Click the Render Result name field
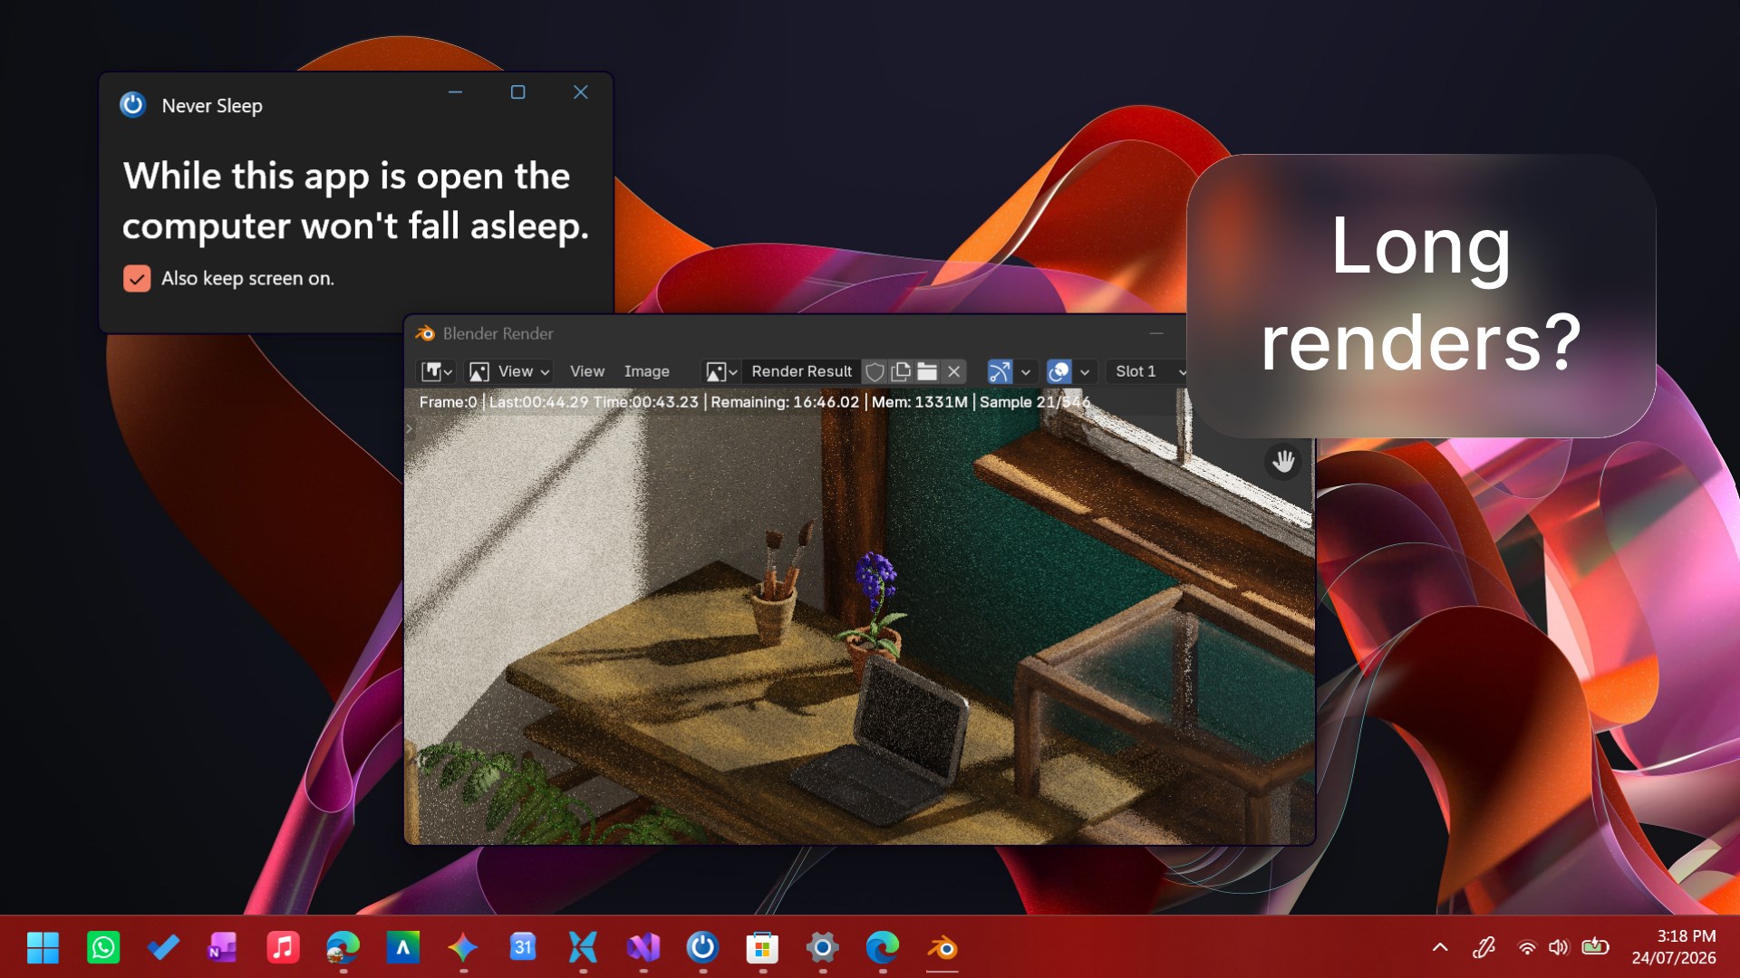This screenshot has width=1740, height=978. tap(801, 371)
